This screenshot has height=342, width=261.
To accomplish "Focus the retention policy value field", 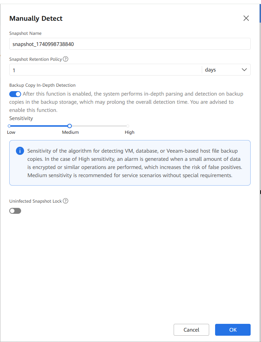I will point(106,70).
